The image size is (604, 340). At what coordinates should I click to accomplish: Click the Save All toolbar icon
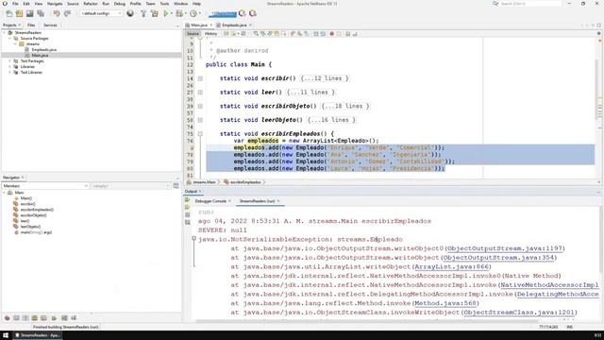point(40,13)
